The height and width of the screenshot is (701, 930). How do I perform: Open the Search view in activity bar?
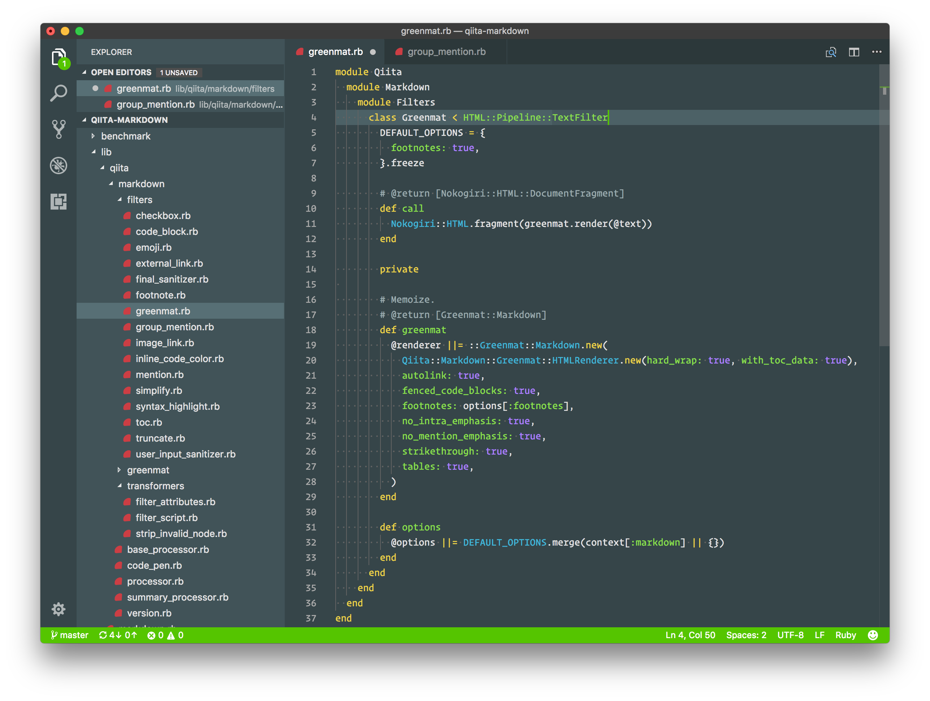[x=59, y=93]
